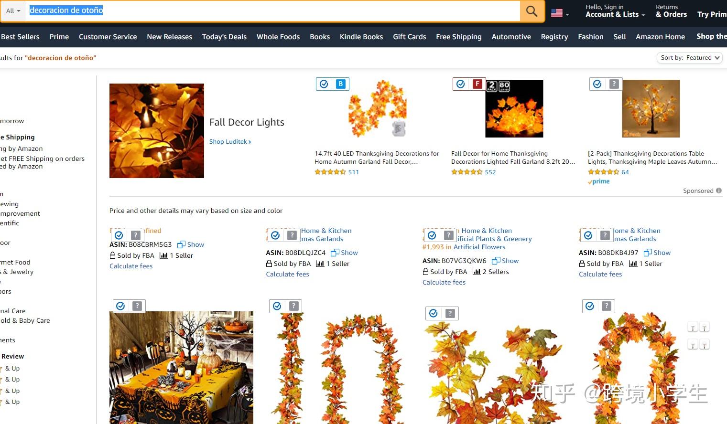
Task: Expand Account & Lists menu
Action: (615, 14)
